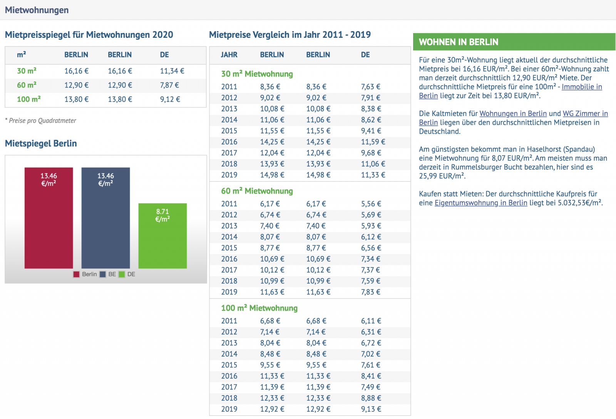The image size is (616, 419).
Task: Click the '30 m² Mietwohnung' section heading
Action: click(257, 74)
